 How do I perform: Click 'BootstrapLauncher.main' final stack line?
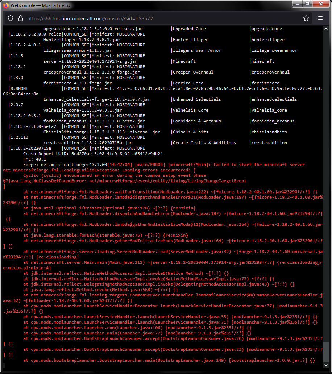coord(169,360)
